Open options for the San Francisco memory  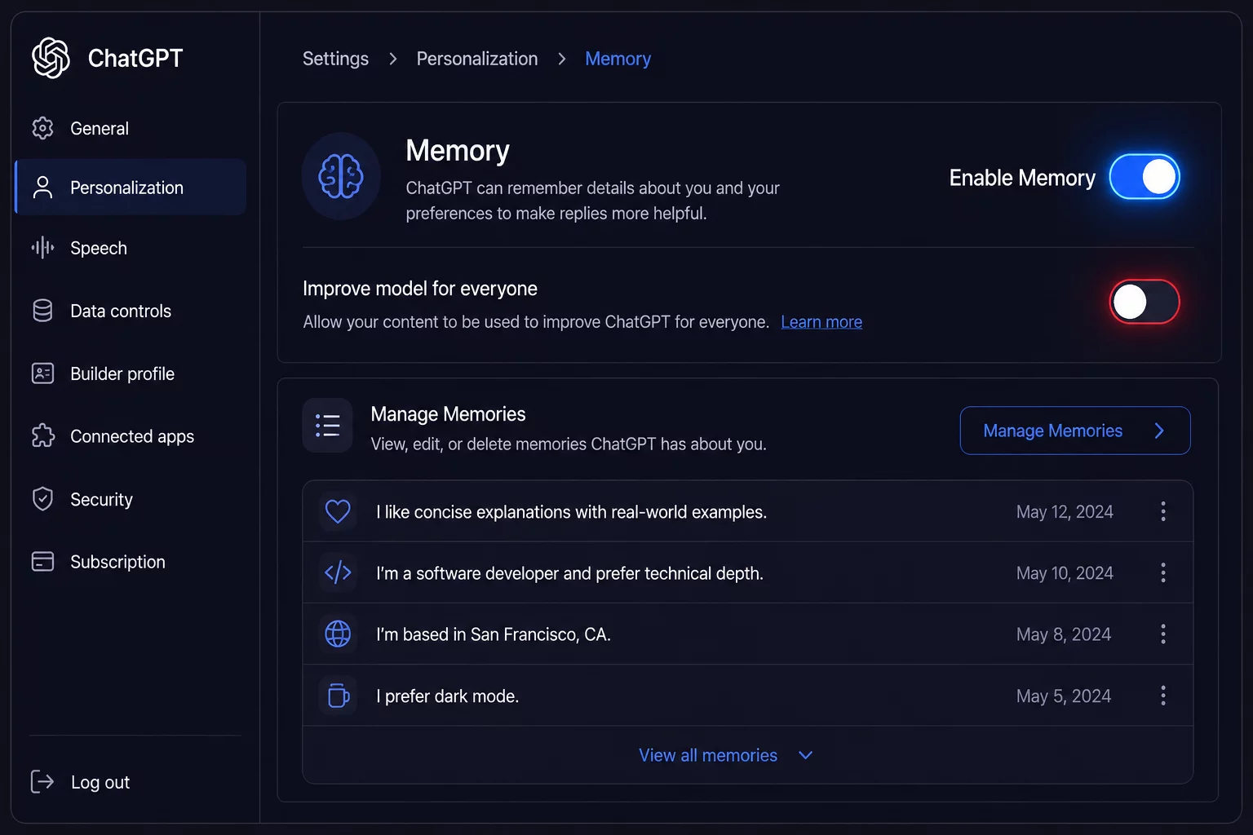tap(1163, 634)
